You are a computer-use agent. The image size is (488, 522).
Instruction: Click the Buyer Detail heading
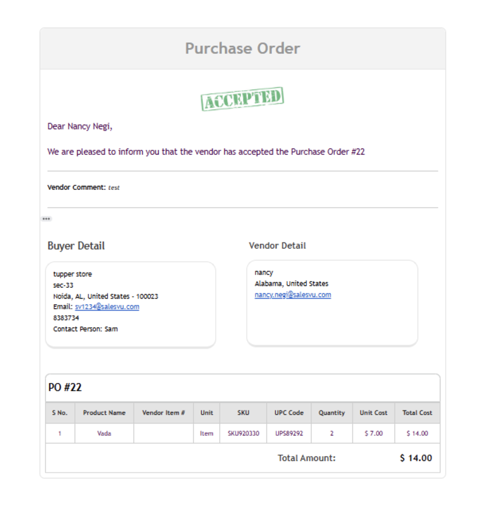pyautogui.click(x=76, y=246)
